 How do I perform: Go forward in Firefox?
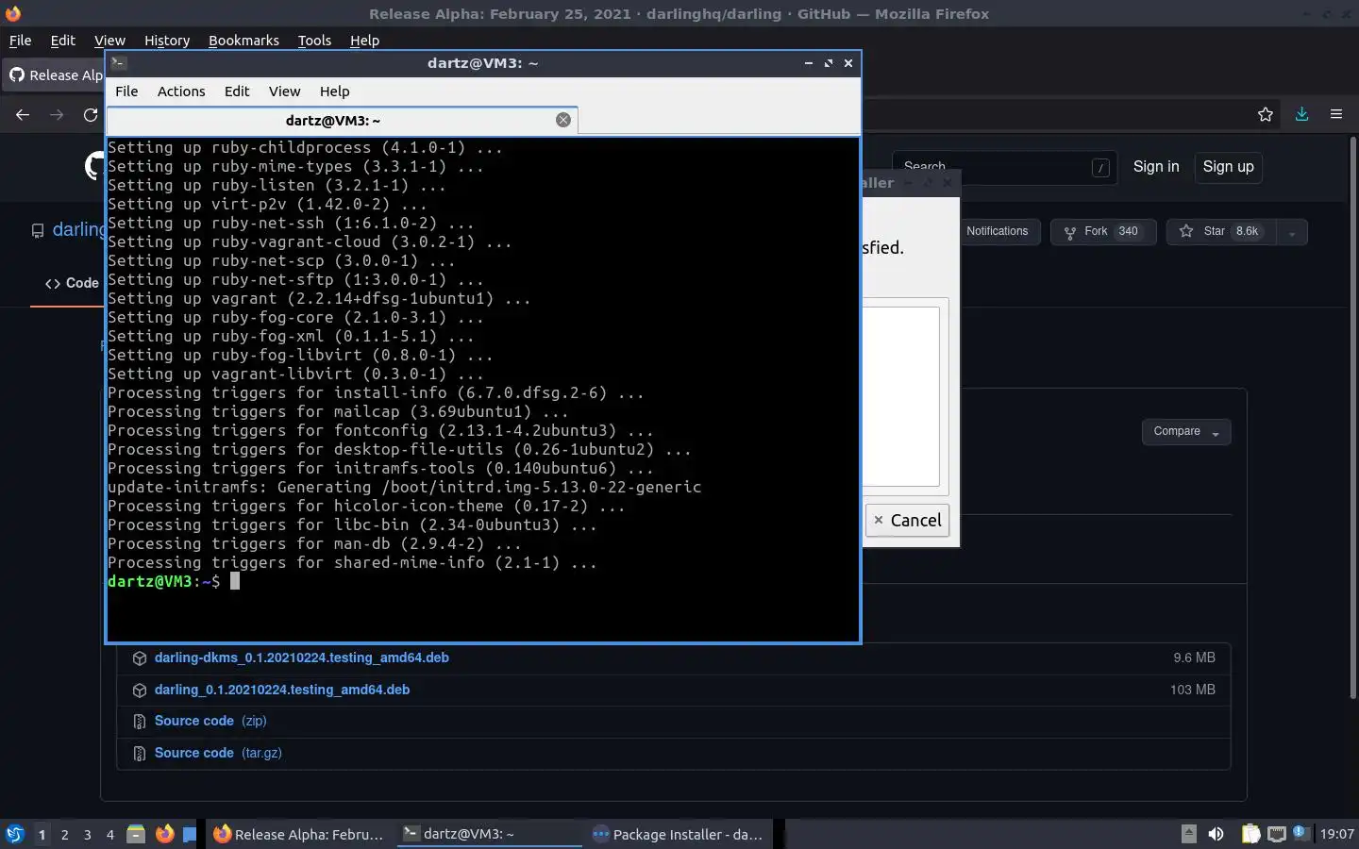[57, 114]
